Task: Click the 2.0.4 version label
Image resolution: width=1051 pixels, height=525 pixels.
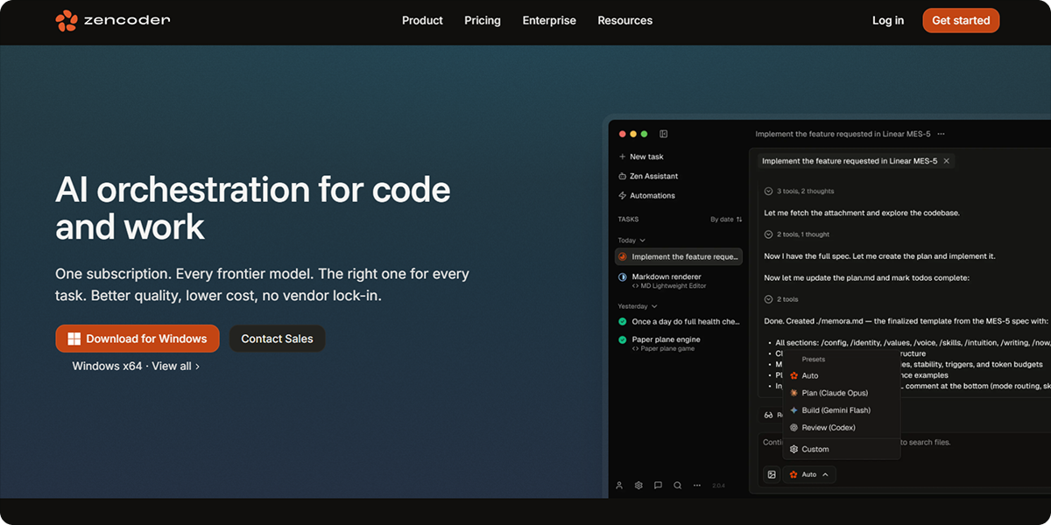Action: pyautogui.click(x=718, y=486)
